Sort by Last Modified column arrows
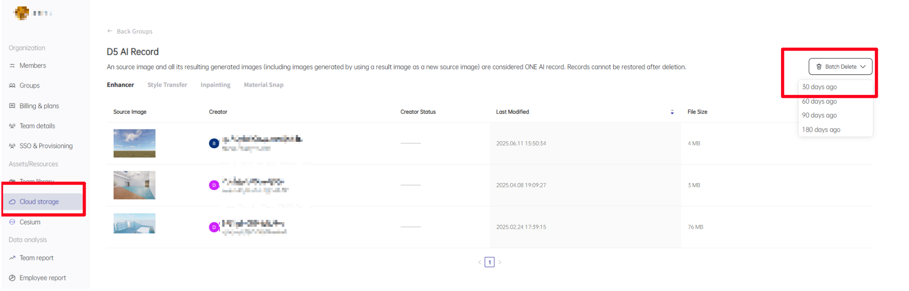The width and height of the screenshot is (909, 291). (672, 112)
